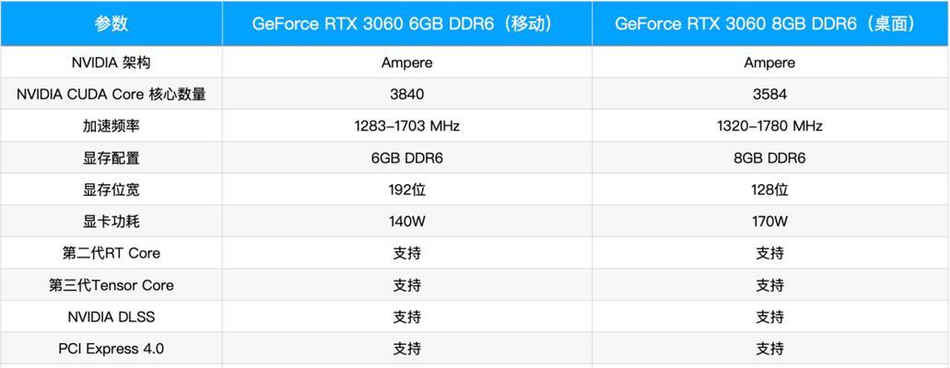Image resolution: width=950 pixels, height=368 pixels.
Task: Click the CUDA Core 核心数量 label
Action: [x=111, y=94]
